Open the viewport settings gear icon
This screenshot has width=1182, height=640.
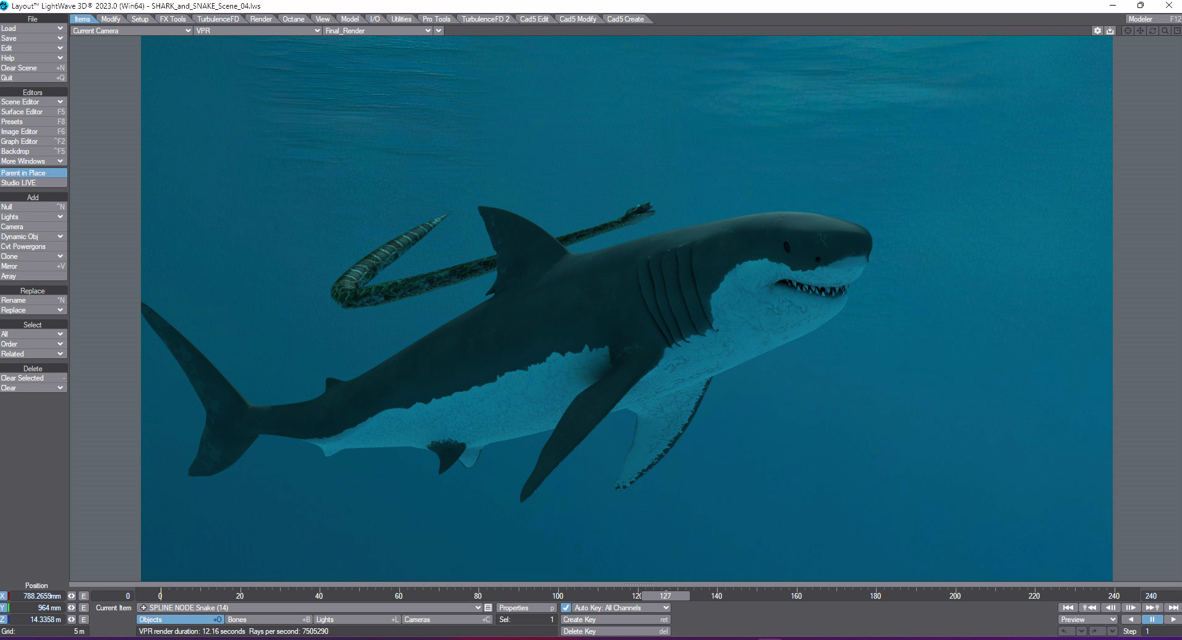1097,31
